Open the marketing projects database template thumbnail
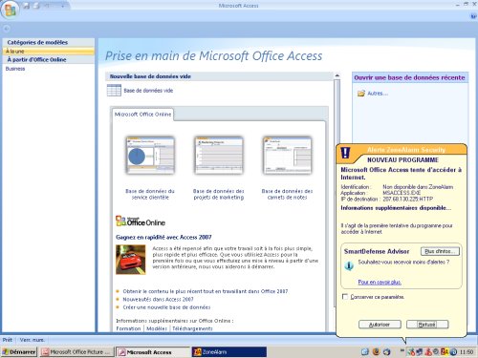 (x=219, y=155)
